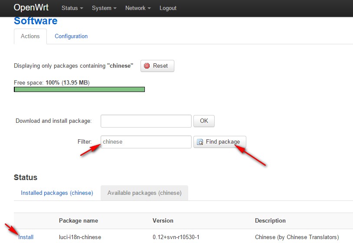Click the Package name column header
Image resolution: width=353 pixels, height=243 pixels.
(78, 221)
